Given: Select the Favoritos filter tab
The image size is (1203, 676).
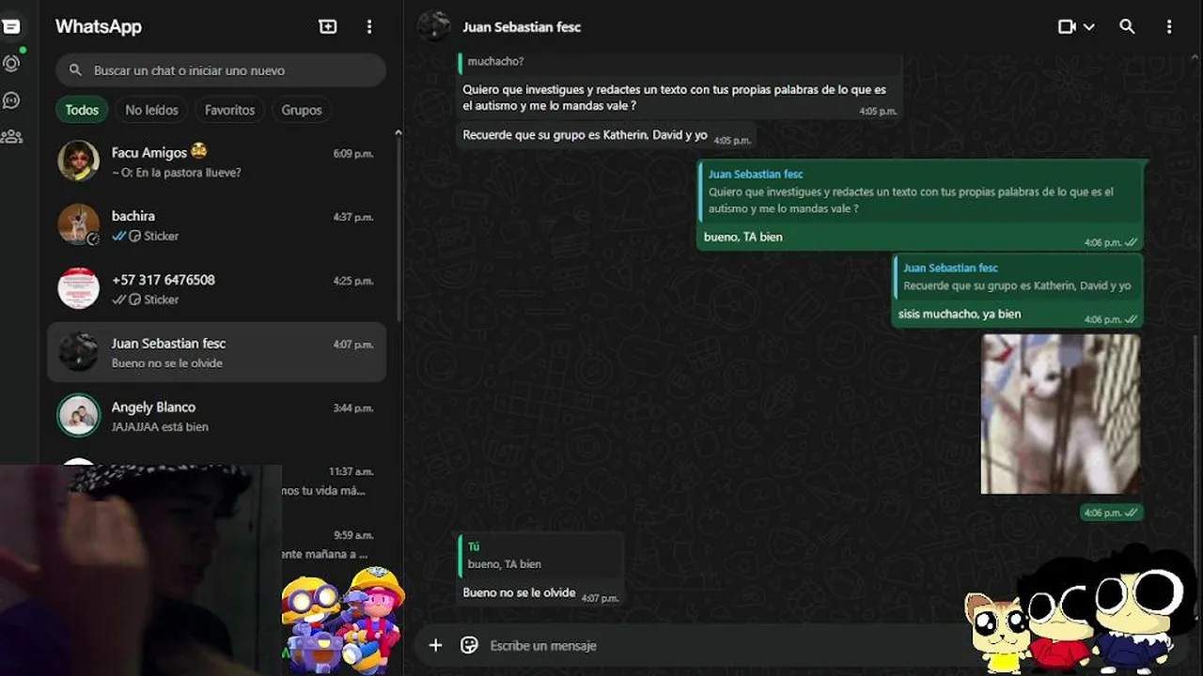Looking at the screenshot, I should (229, 110).
